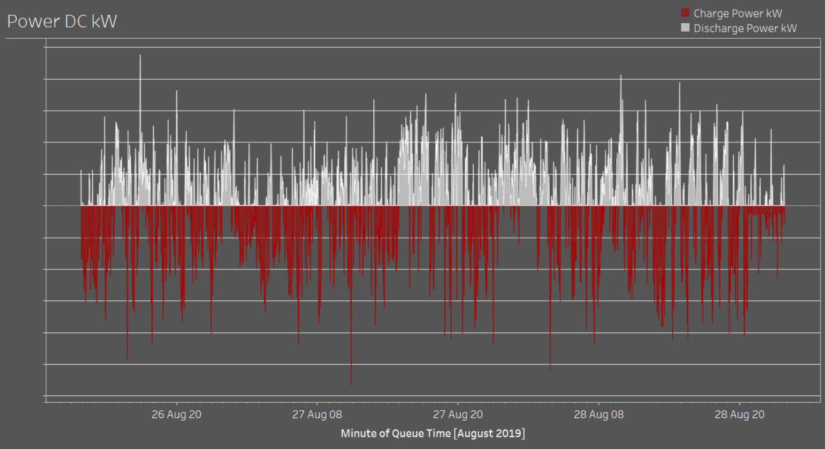
Task: Click the Minute of Queue Time axis title
Action: click(x=432, y=433)
